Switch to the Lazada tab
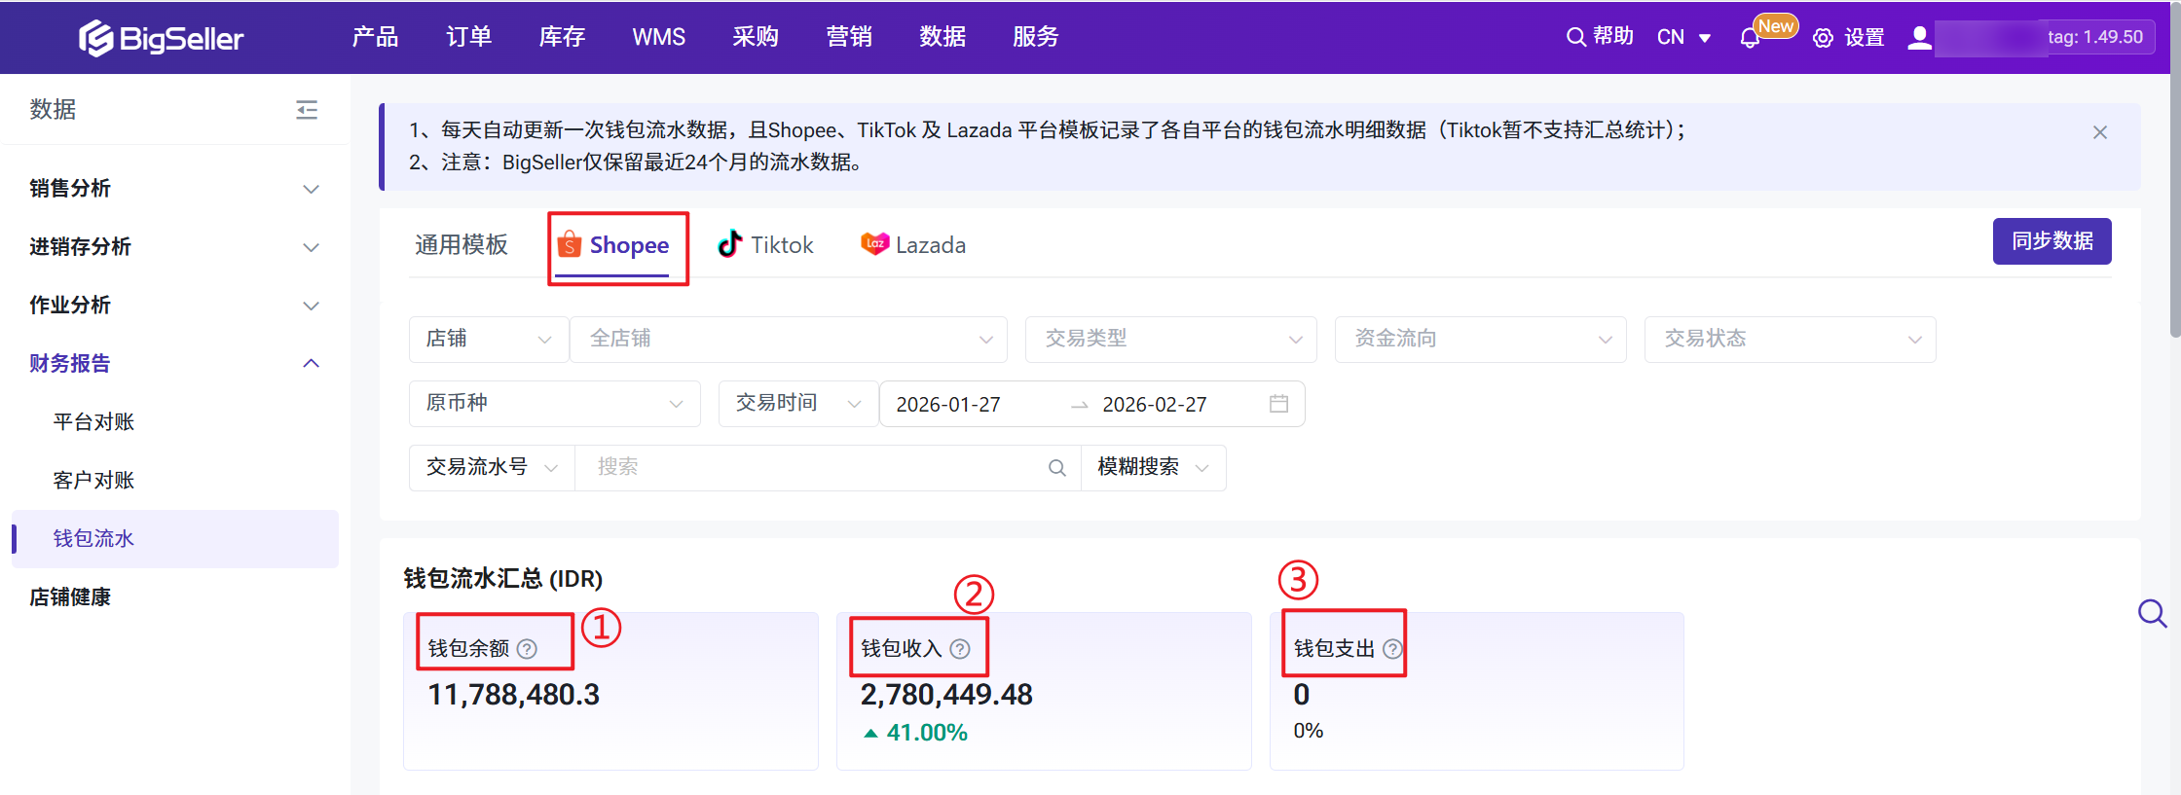The width and height of the screenshot is (2181, 795). (913, 245)
